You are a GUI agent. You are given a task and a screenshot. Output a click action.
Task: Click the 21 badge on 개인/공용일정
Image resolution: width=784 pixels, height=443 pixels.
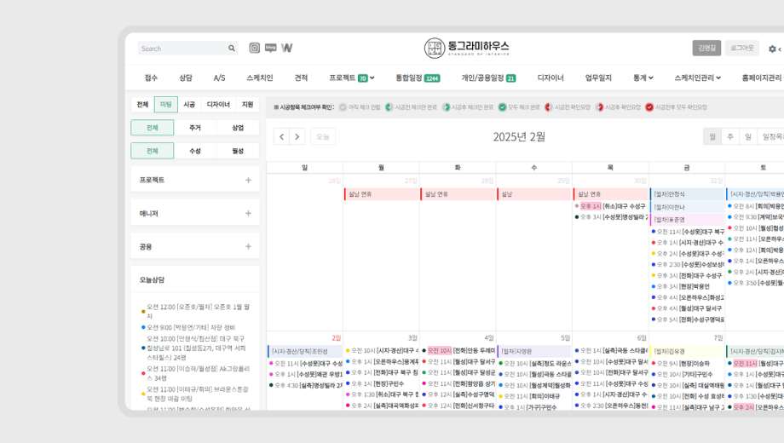pos(510,78)
